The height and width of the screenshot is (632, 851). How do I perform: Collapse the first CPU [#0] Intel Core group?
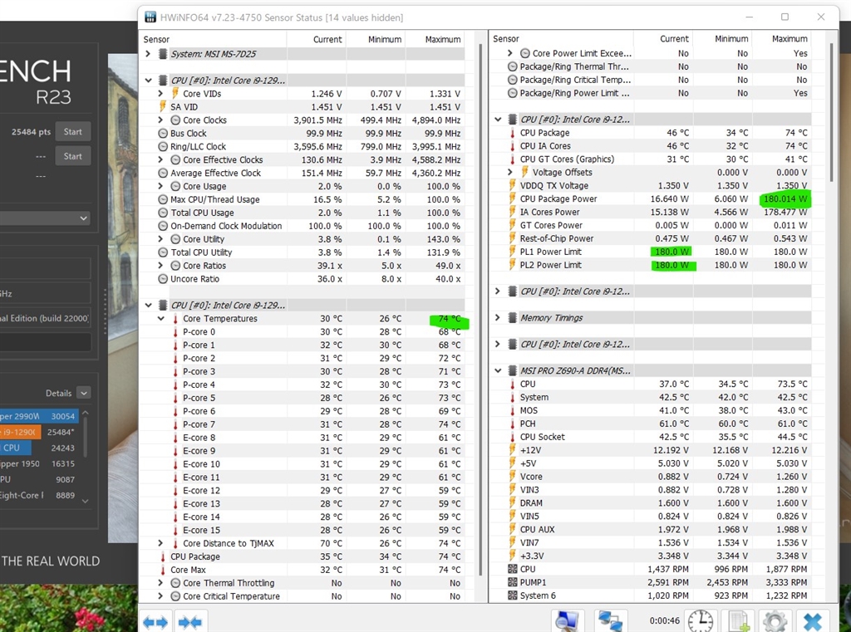coord(148,81)
